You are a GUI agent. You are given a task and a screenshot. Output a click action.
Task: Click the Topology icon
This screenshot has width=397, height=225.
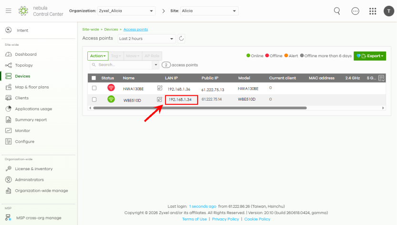click(9, 65)
